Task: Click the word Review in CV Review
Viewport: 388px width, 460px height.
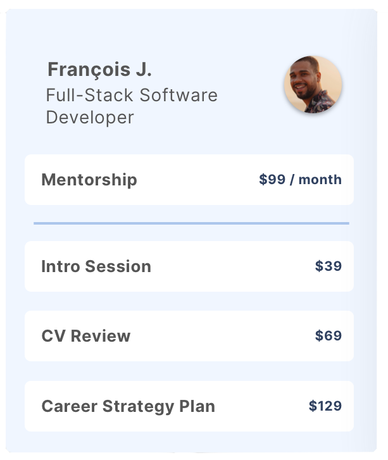Action: (x=101, y=336)
